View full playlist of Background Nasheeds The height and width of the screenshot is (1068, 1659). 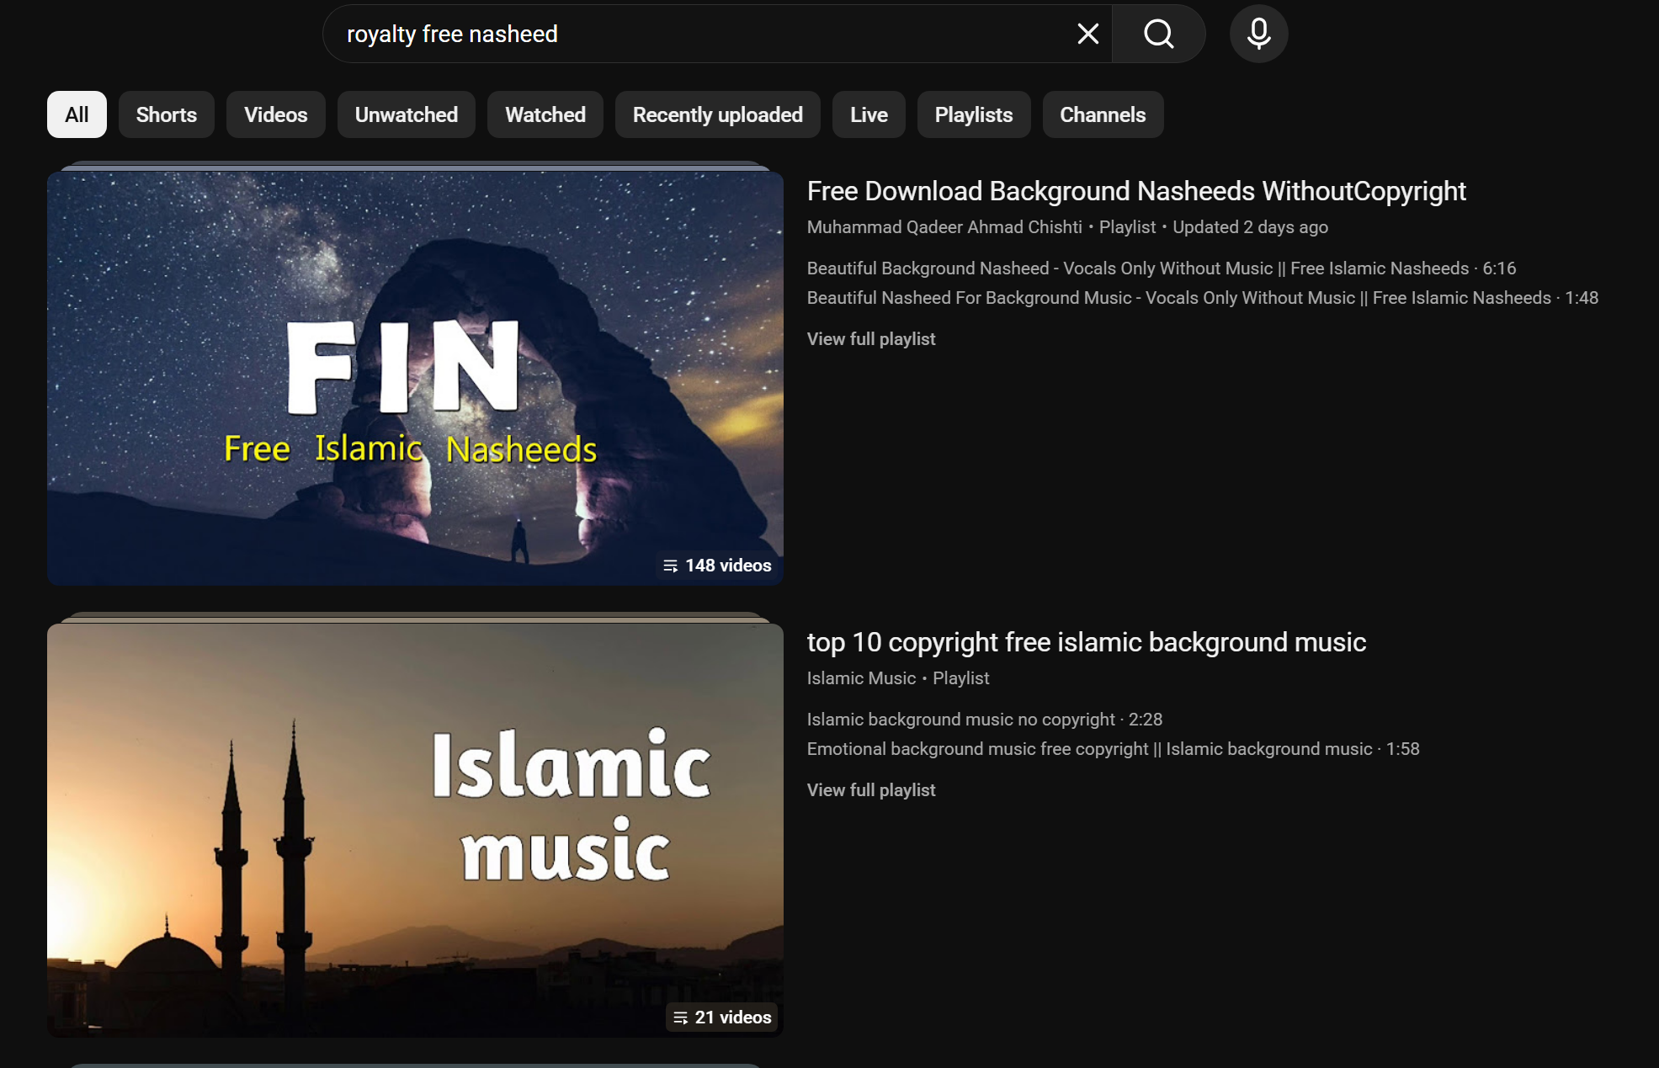click(x=870, y=339)
